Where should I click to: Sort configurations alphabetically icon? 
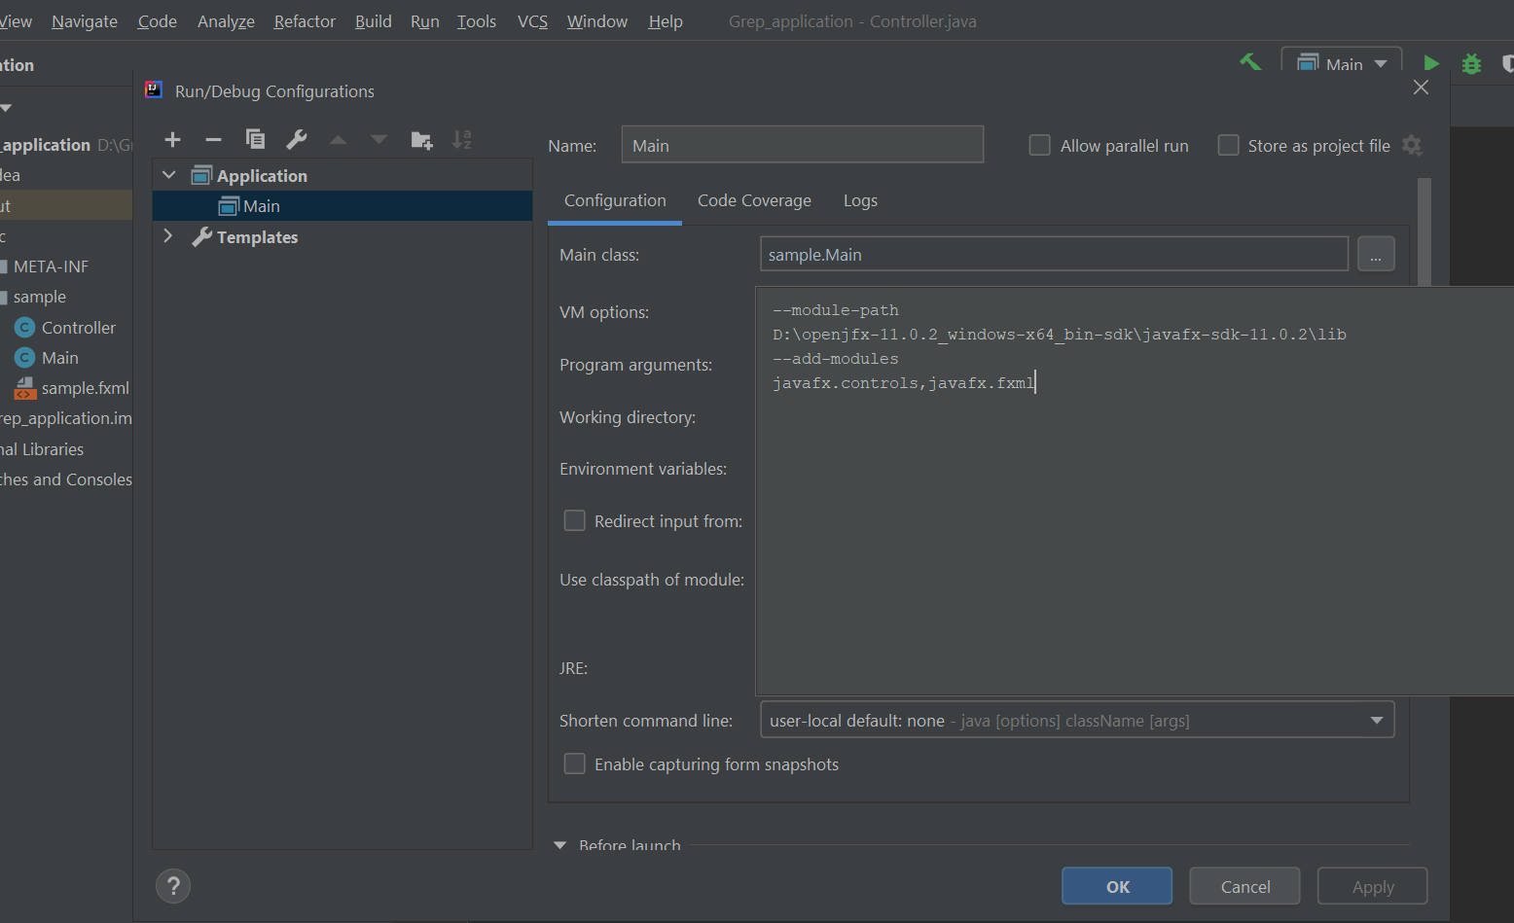pyautogui.click(x=462, y=140)
